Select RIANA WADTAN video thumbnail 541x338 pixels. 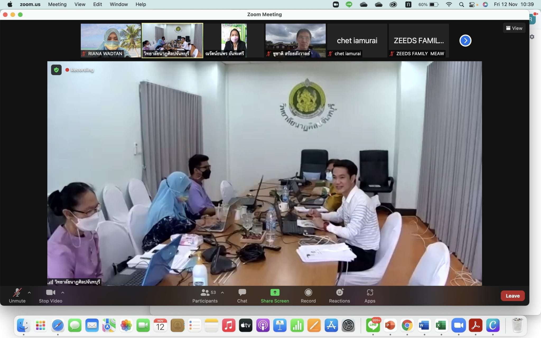(111, 40)
